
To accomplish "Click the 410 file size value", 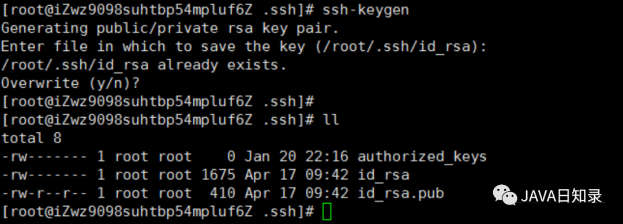I will click(222, 194).
